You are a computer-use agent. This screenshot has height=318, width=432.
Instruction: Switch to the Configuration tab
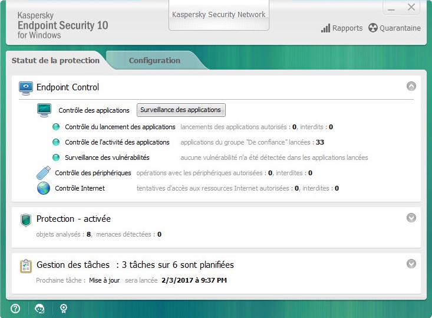tap(154, 60)
